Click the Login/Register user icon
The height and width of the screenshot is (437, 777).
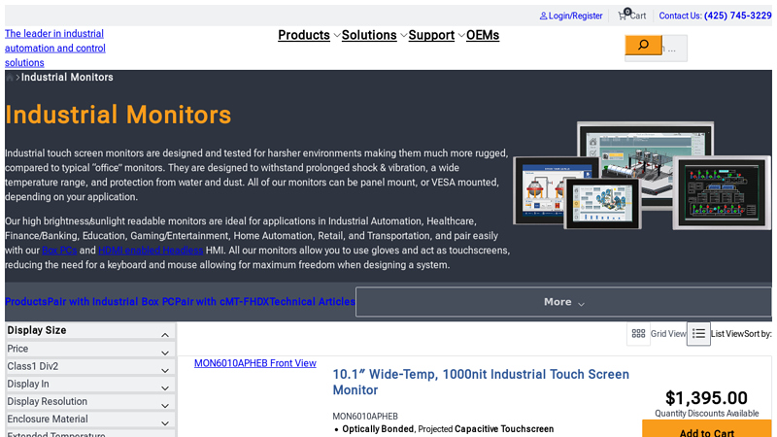[x=543, y=16]
